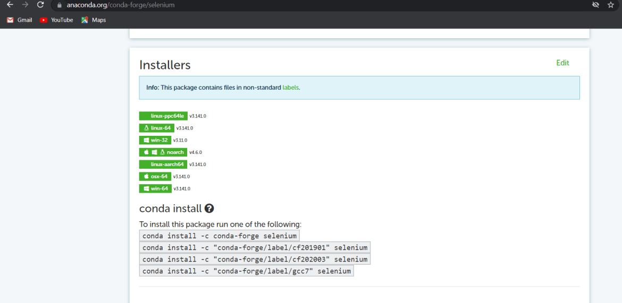This screenshot has width=622, height=303.
Task: Click version v3.141.0 next to linux-aarch64
Action: click(198, 165)
